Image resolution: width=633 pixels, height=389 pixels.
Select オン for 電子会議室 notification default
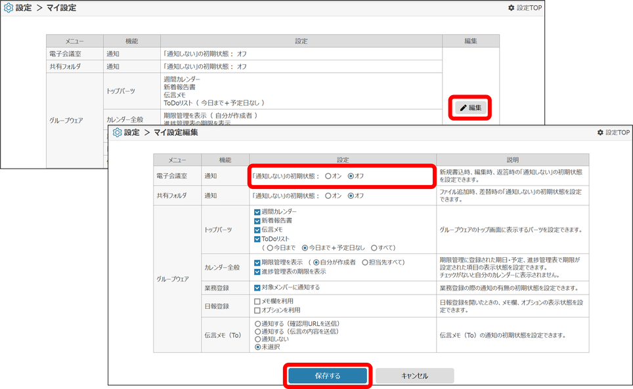[x=328, y=176]
